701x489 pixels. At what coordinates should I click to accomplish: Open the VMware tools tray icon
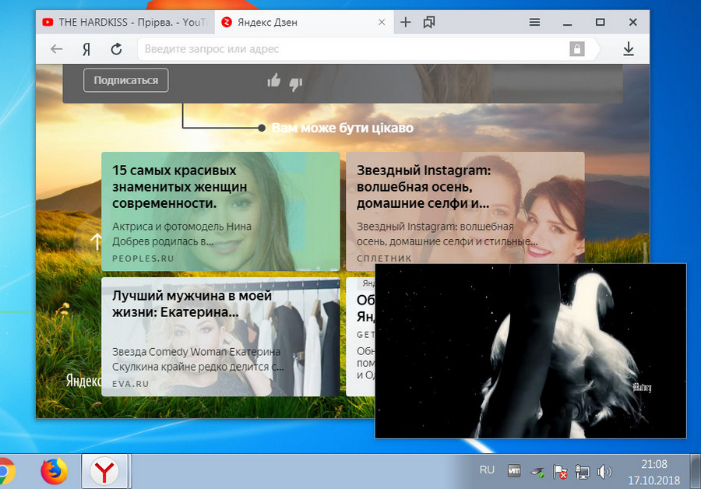pyautogui.click(x=514, y=470)
